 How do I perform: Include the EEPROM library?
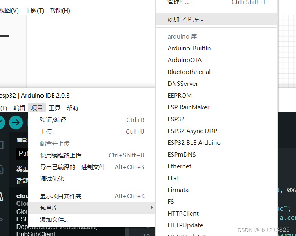click(217, 96)
